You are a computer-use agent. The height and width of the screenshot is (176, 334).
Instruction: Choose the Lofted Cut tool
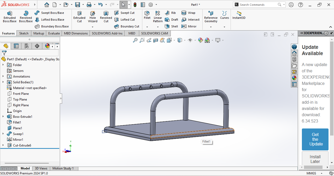(125, 20)
